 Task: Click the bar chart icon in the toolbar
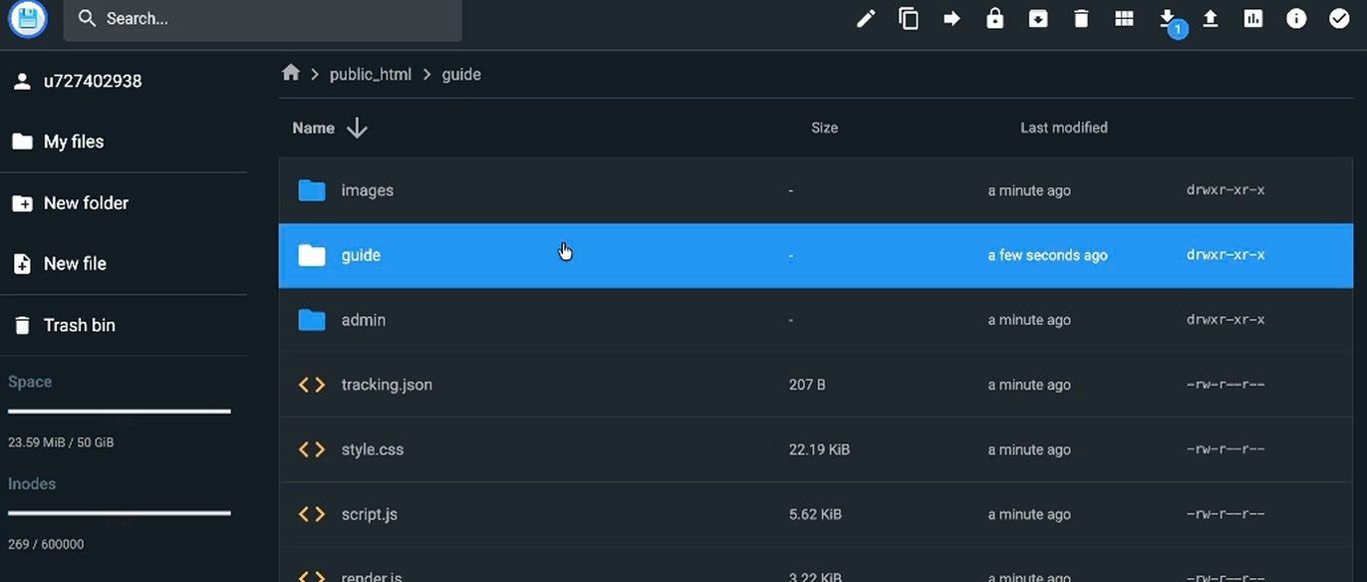[x=1253, y=18]
